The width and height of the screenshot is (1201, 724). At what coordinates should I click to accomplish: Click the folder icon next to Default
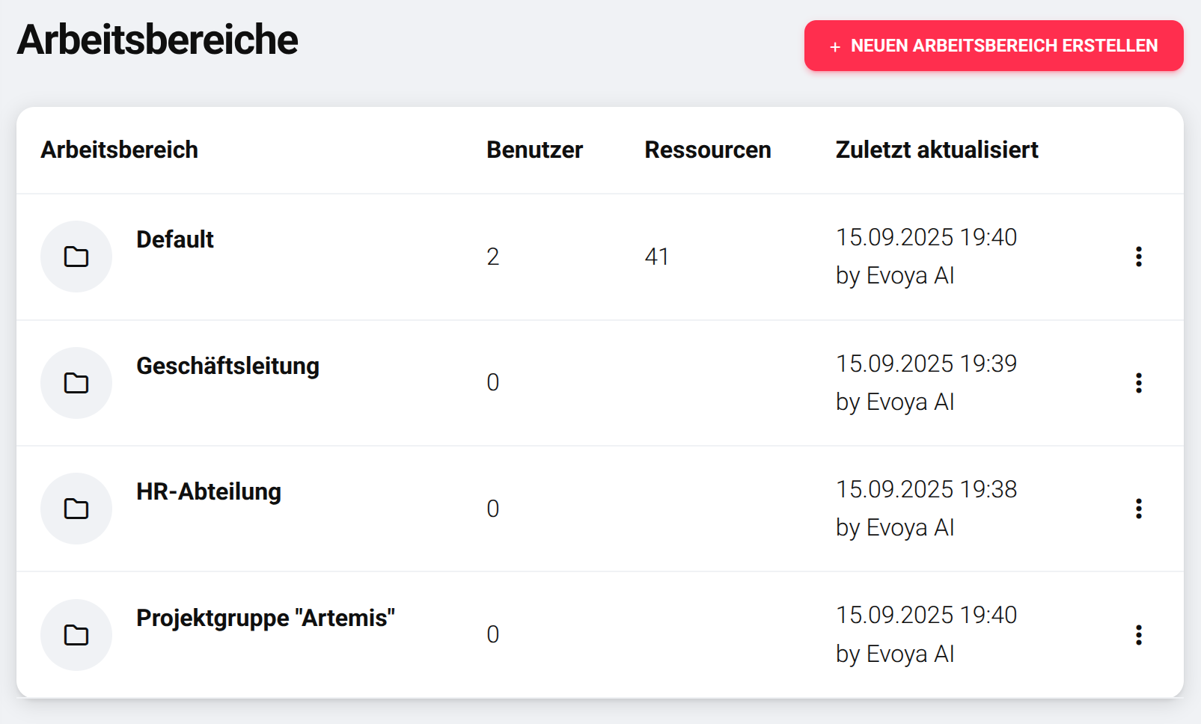[x=76, y=257]
